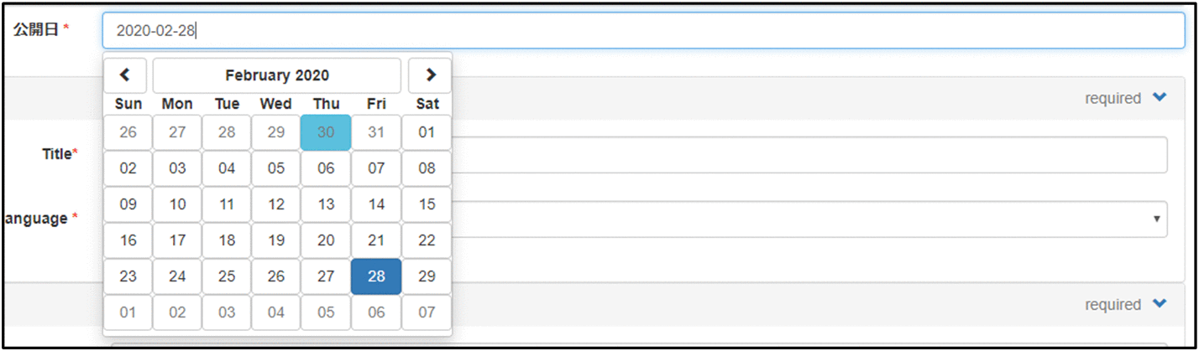Go to next month in calendar
Screen dimensions: 1199x351
coord(430,75)
